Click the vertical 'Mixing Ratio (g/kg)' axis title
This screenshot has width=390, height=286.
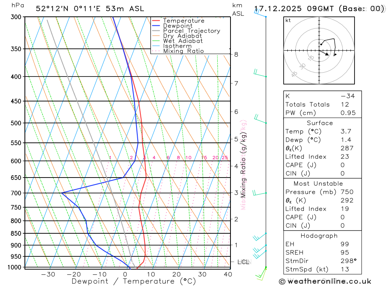coord(243,165)
